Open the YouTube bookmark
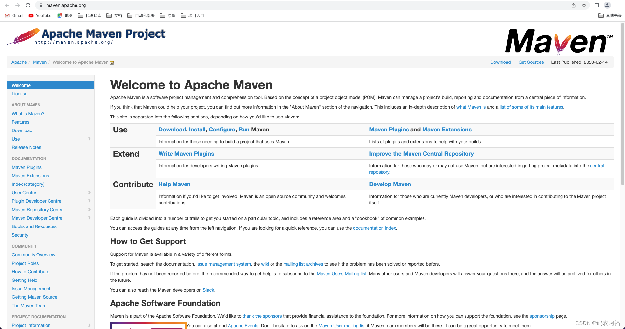The width and height of the screenshot is (625, 329). (40, 16)
